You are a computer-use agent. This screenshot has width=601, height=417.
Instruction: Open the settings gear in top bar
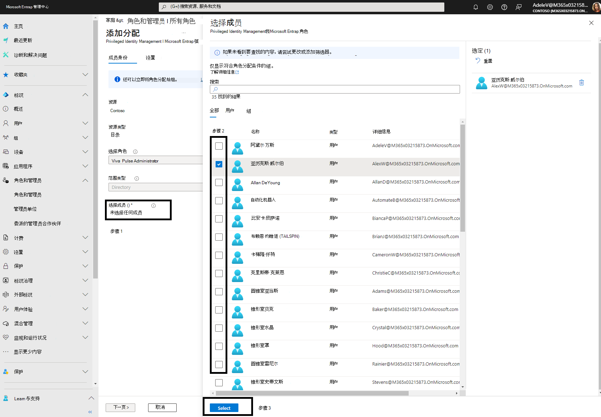point(490,7)
